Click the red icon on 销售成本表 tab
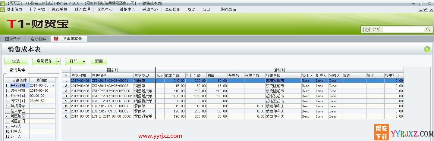 [56, 39]
